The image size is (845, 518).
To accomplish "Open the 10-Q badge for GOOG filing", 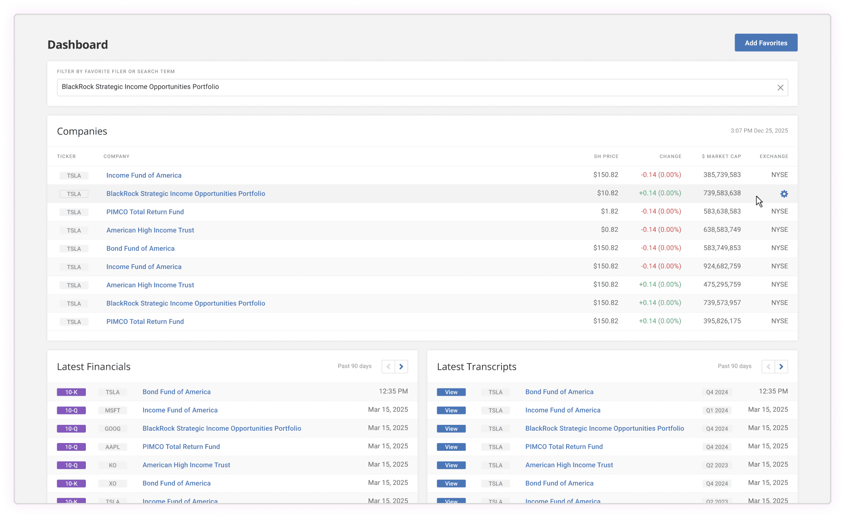I will [x=71, y=428].
